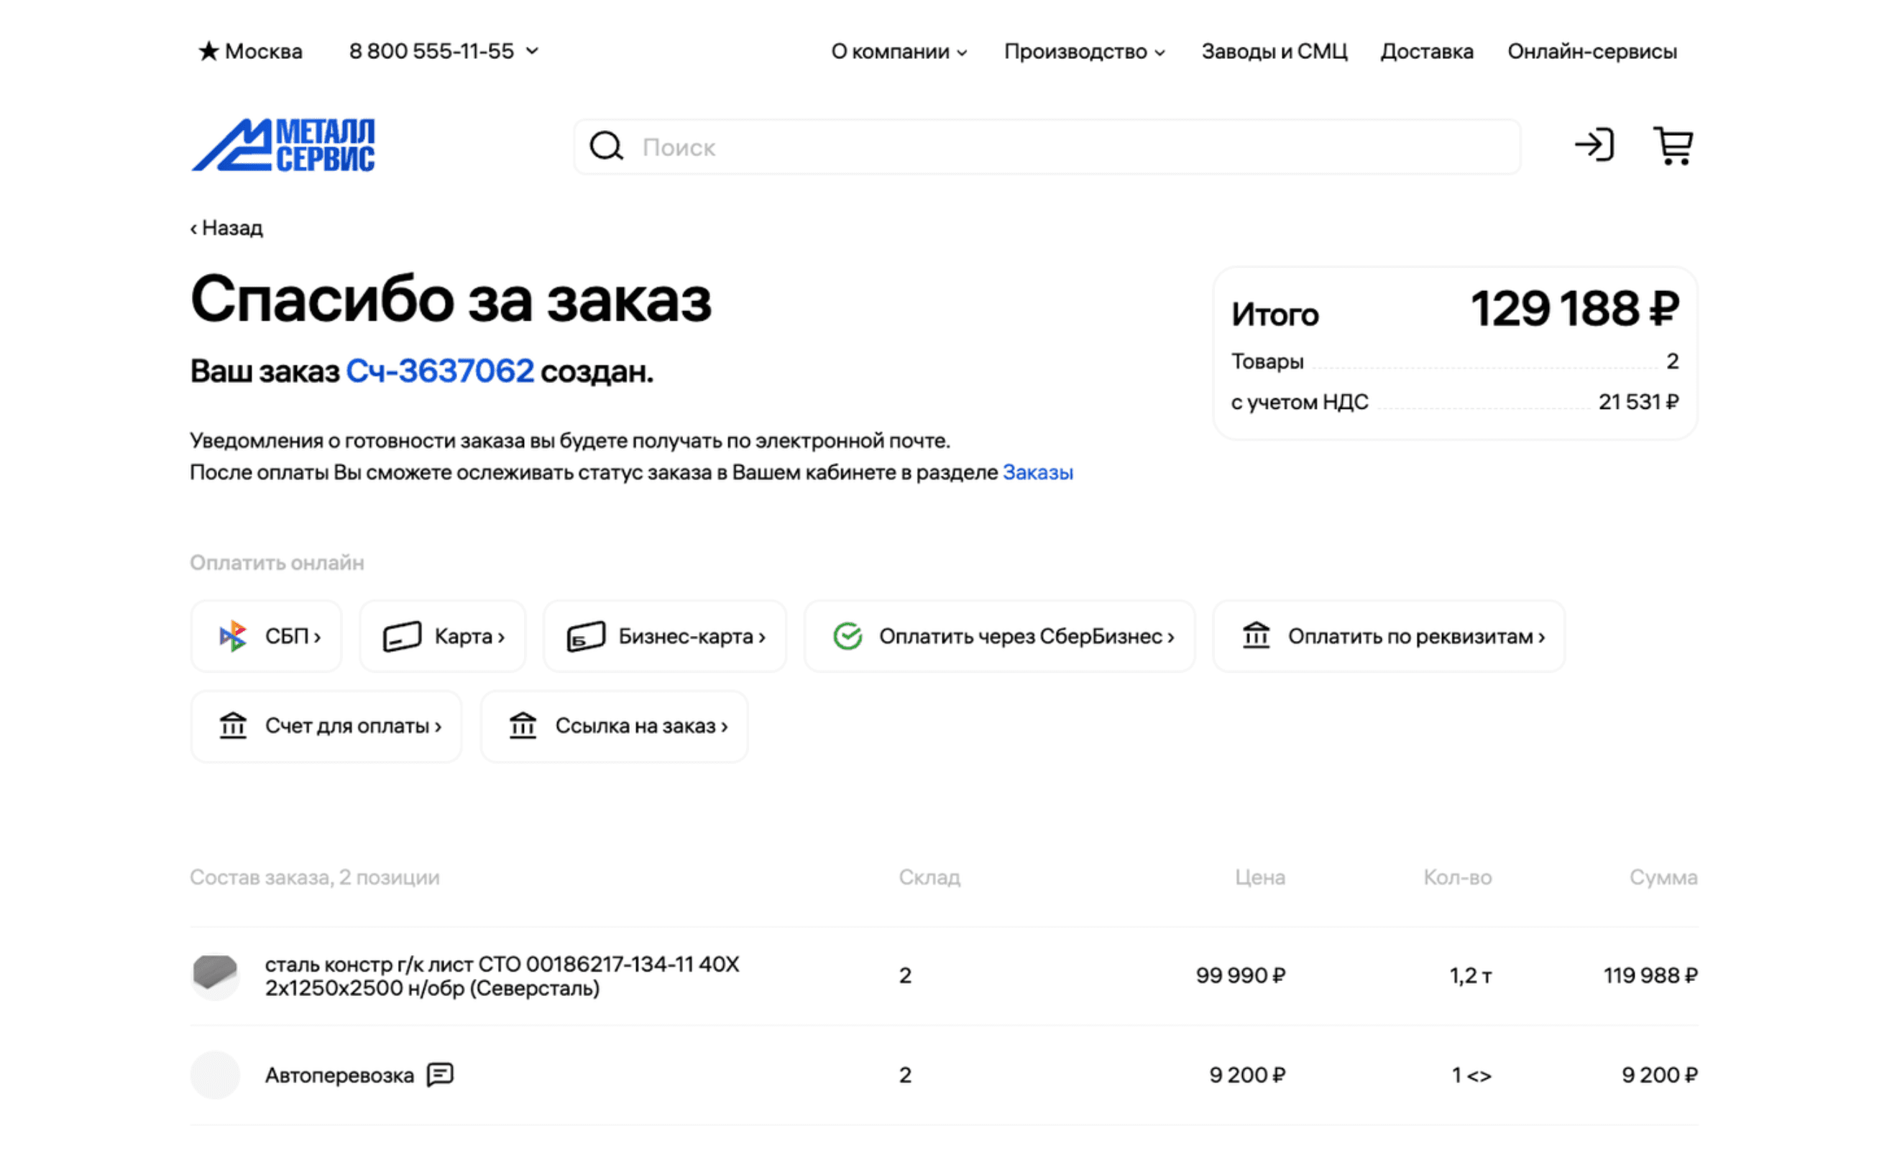Pay via СБП button
Screen dimensions: 1897x1170
point(266,636)
